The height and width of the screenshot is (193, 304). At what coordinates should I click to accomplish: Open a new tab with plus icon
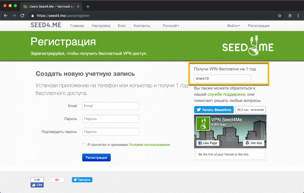pos(88,6)
